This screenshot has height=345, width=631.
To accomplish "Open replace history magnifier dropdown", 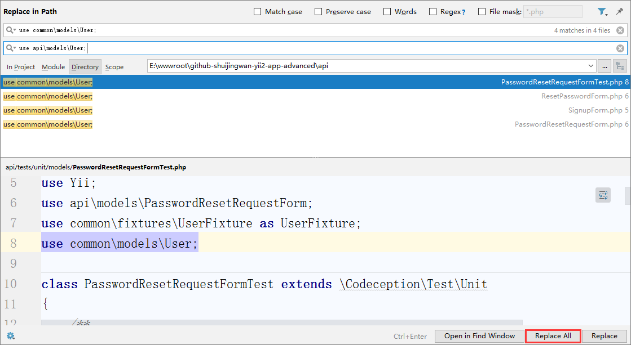I will [x=11, y=48].
